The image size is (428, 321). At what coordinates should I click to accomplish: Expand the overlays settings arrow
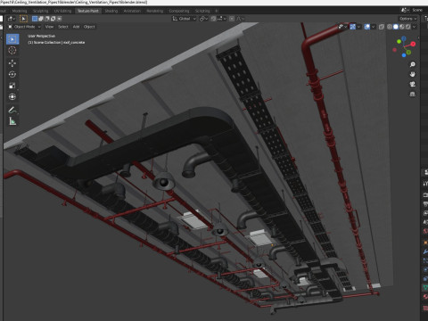[374, 27]
